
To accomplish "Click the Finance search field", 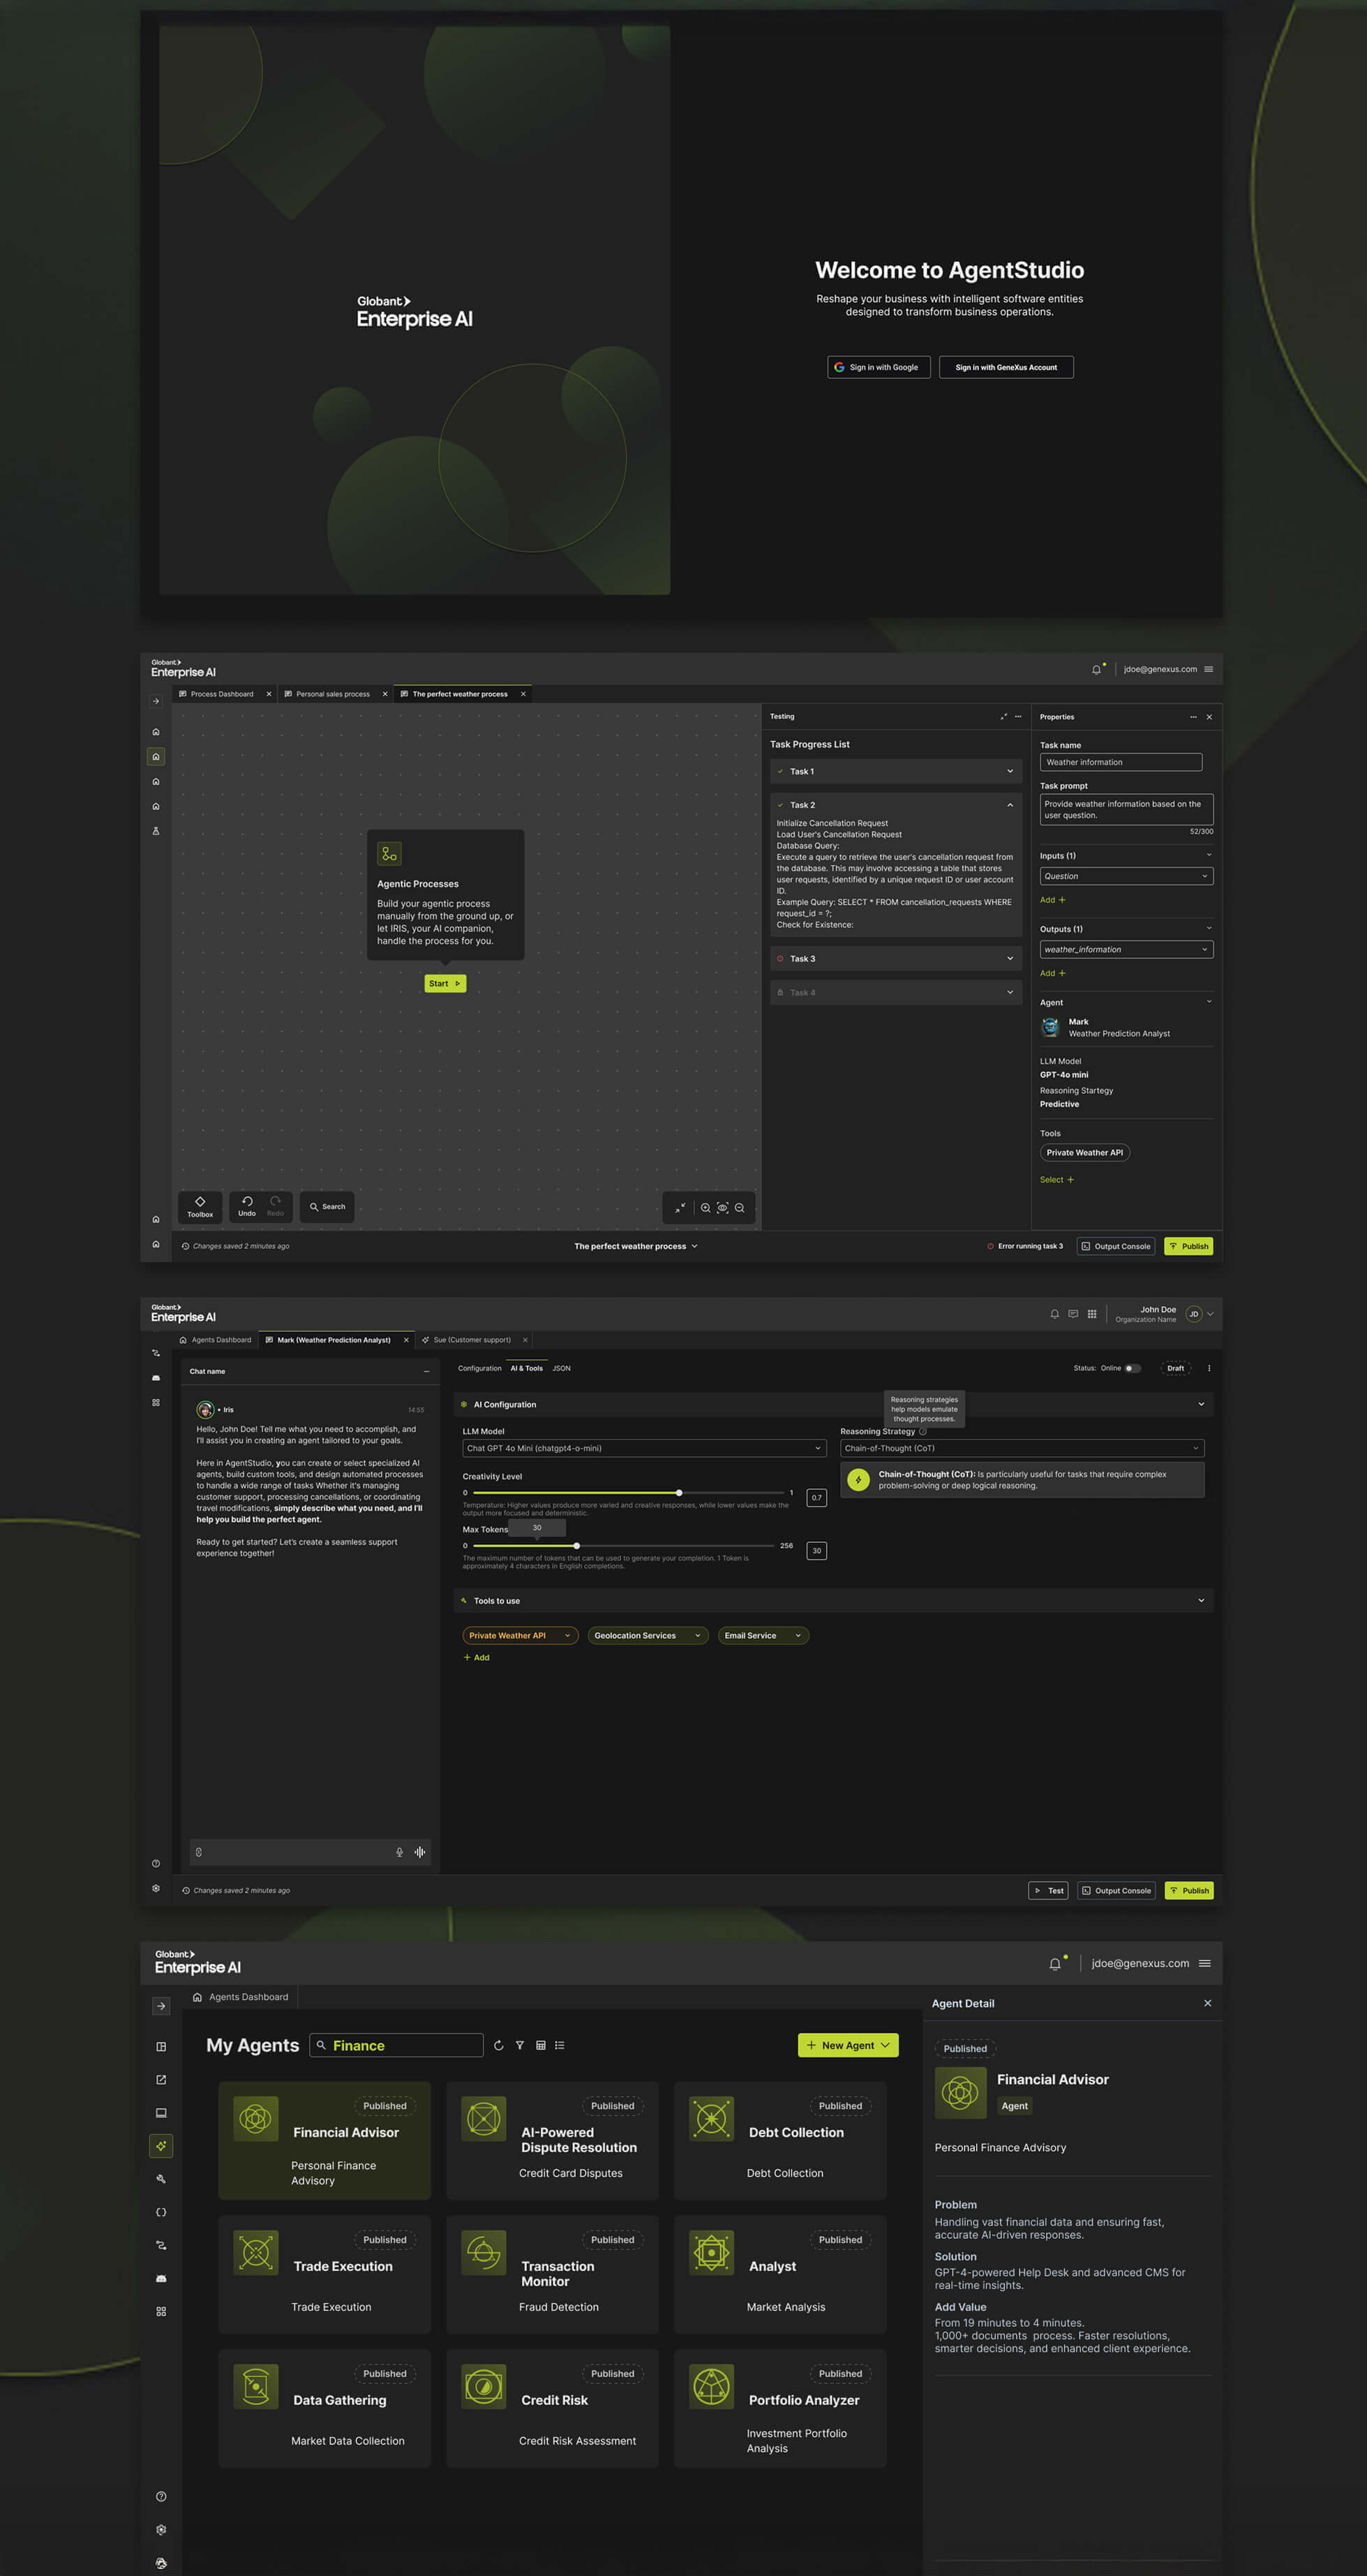I will [397, 2045].
